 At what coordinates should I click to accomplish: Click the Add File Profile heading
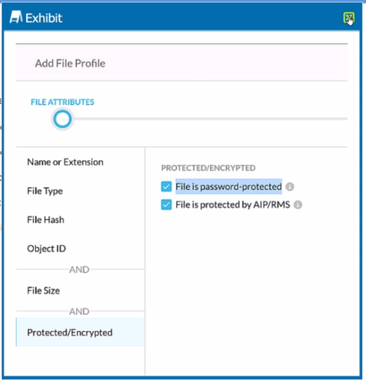point(70,63)
